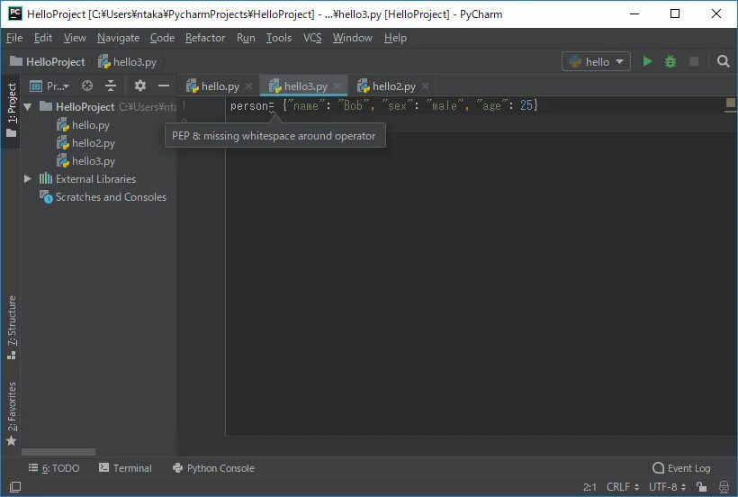
Task: Open Project panel settings gear
Action: [139, 86]
